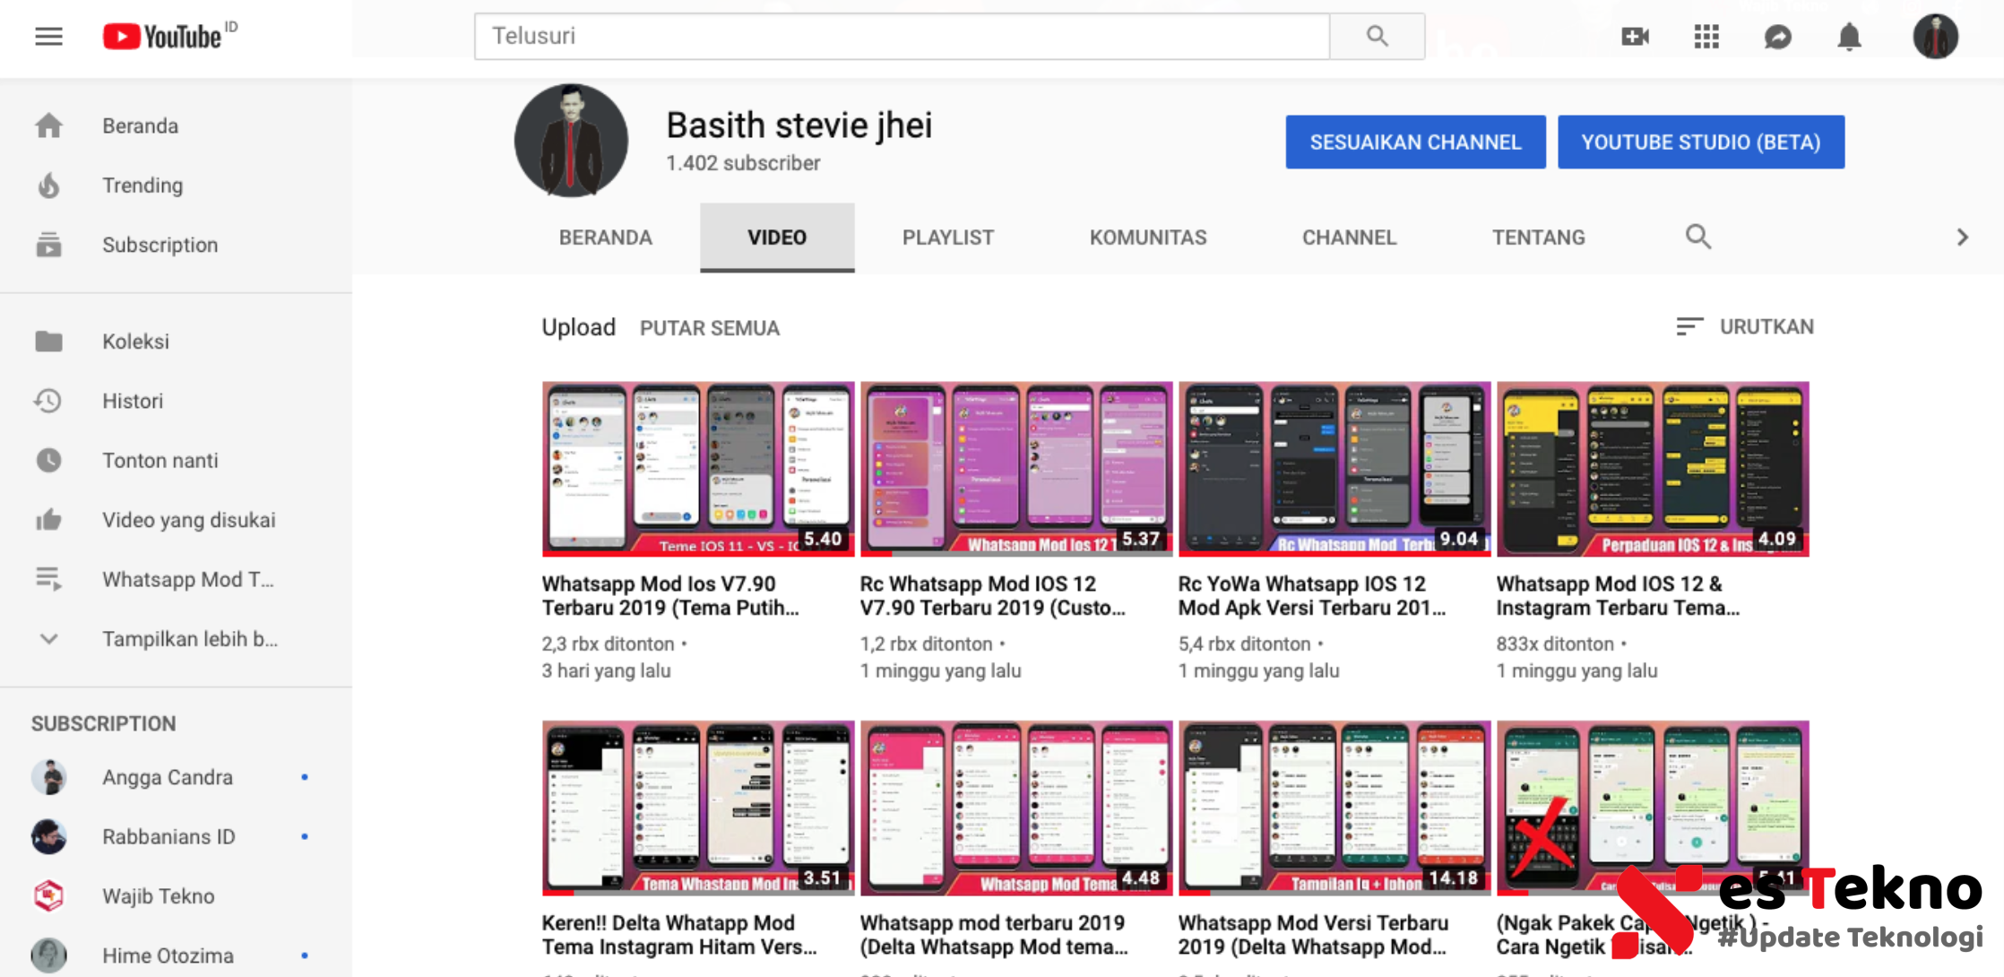Viewport: 2004px width, 977px height.
Task: Open Rc YoWa Whatsapp IOS 12 thumbnail
Action: tap(1334, 469)
